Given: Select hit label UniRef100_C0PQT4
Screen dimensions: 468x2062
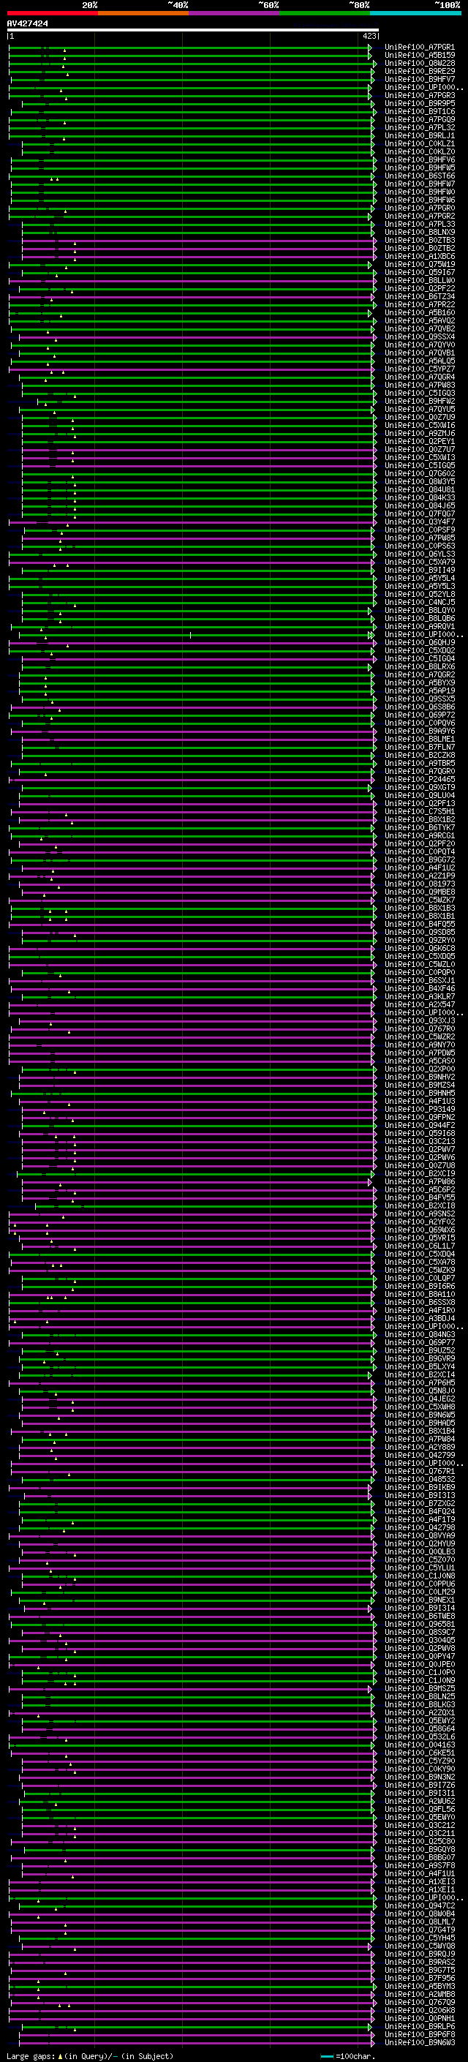Looking at the screenshot, I should pyautogui.click(x=420, y=851).
